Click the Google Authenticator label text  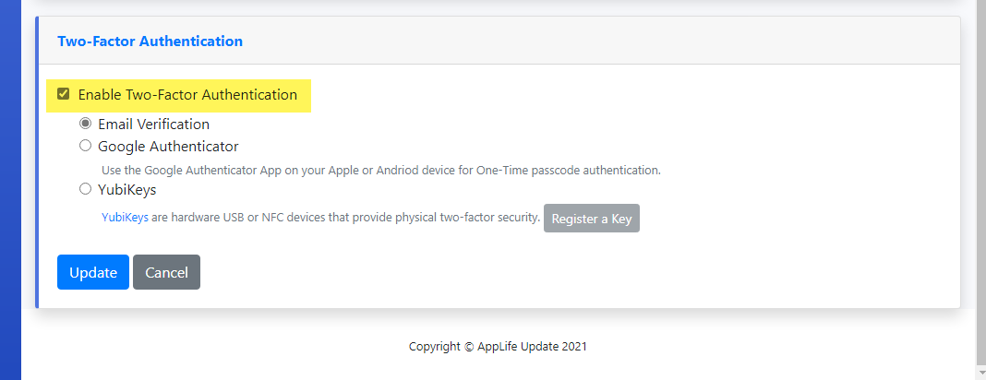pos(169,147)
